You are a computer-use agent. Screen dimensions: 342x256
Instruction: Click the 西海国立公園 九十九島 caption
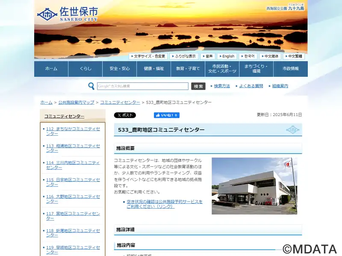pos(285,8)
